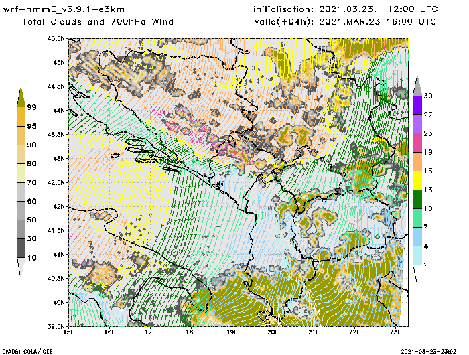The image size is (469, 355).
Task: Click the model name wrf-nmmE_v3.9.1-e3km
Action: [x=64, y=9]
